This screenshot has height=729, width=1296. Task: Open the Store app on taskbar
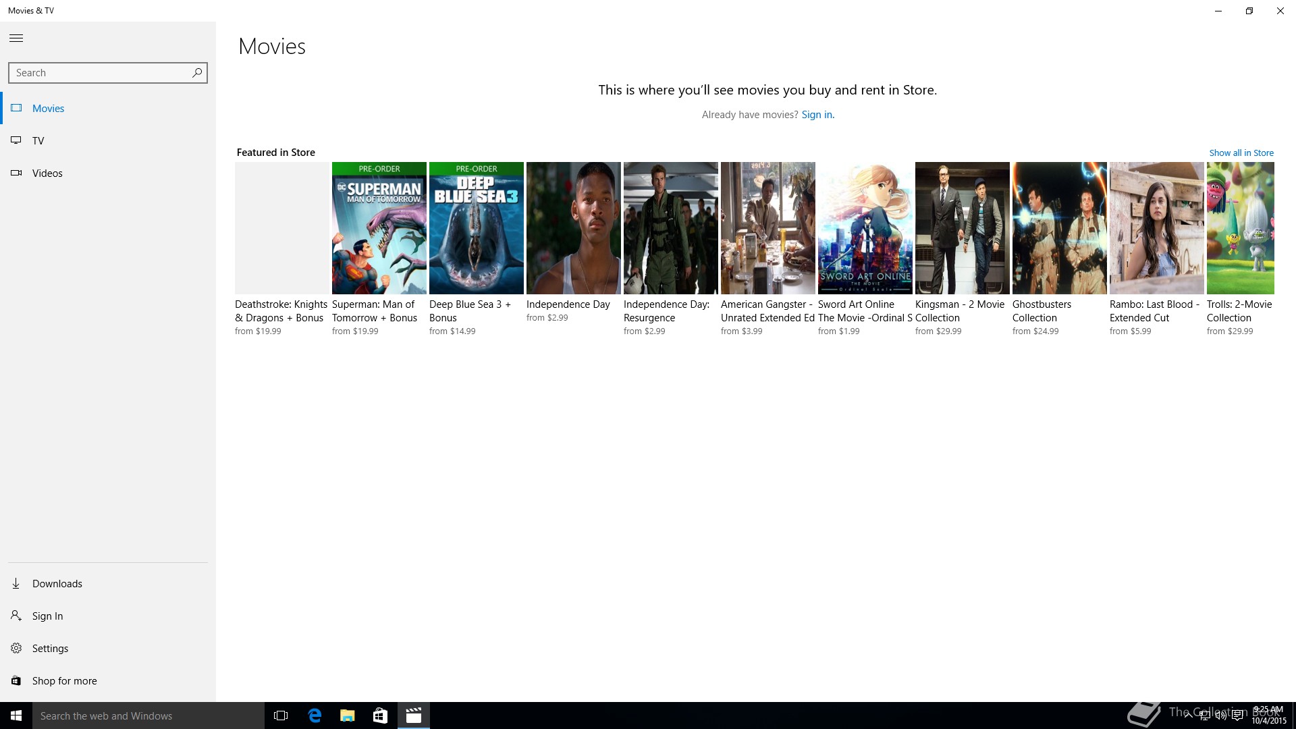380,715
